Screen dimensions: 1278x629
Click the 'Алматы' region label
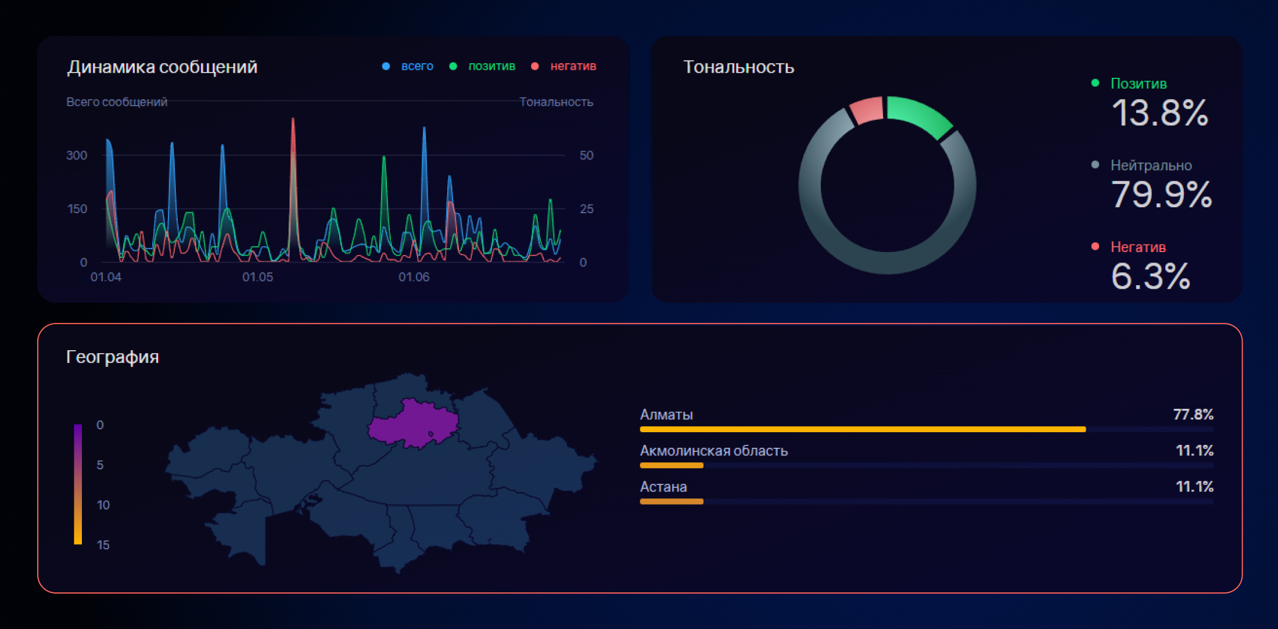(666, 415)
